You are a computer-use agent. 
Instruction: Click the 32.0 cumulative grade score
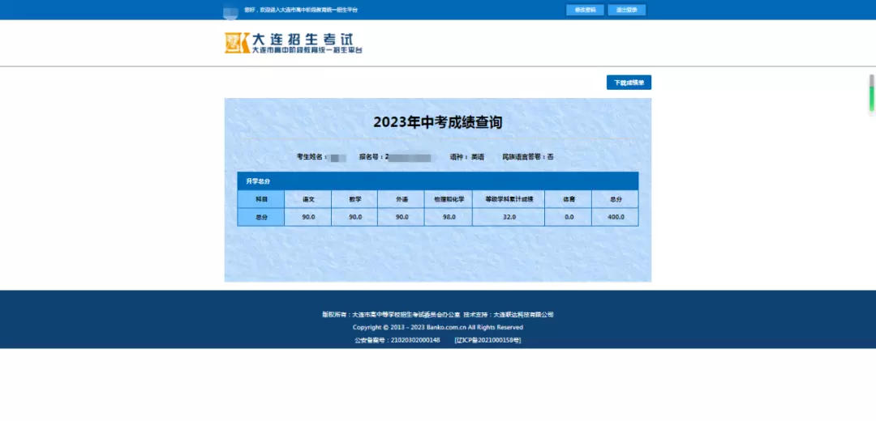tap(509, 217)
